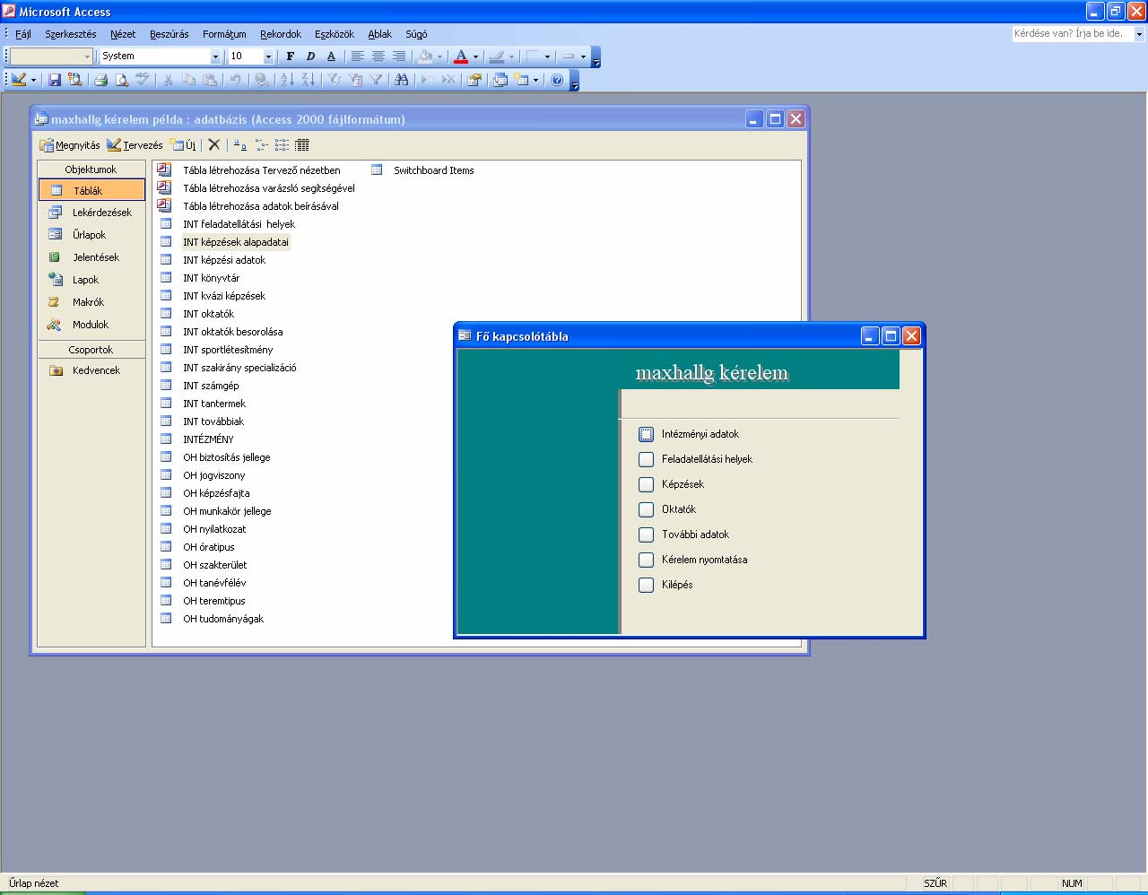
Task: Click the Új button in database window
Action: click(x=183, y=144)
